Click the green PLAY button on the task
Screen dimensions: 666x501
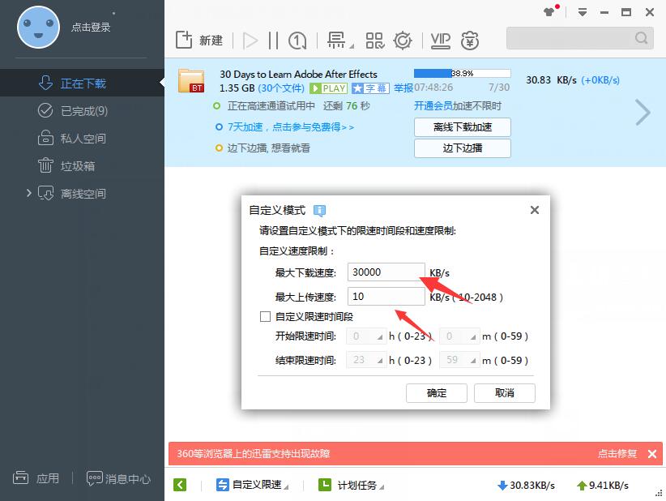coord(329,88)
